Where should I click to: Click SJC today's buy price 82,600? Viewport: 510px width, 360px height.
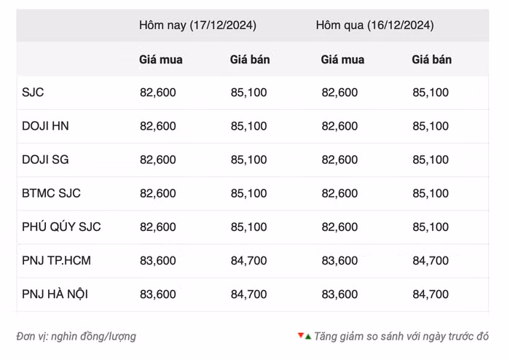click(157, 93)
